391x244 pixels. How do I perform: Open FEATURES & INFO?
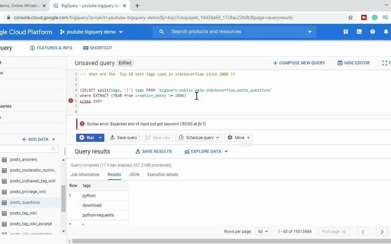tap(51, 48)
